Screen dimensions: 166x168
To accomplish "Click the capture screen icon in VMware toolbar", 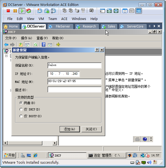I will (91, 11).
